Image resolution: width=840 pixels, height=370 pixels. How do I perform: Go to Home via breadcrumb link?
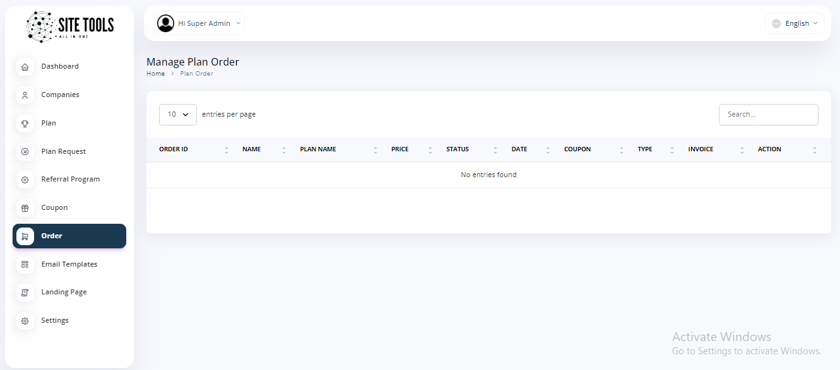[155, 74]
